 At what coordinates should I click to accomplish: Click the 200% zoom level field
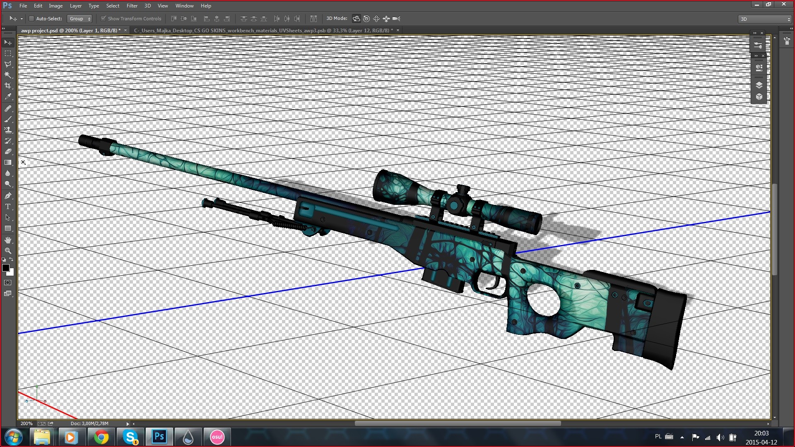(x=26, y=423)
